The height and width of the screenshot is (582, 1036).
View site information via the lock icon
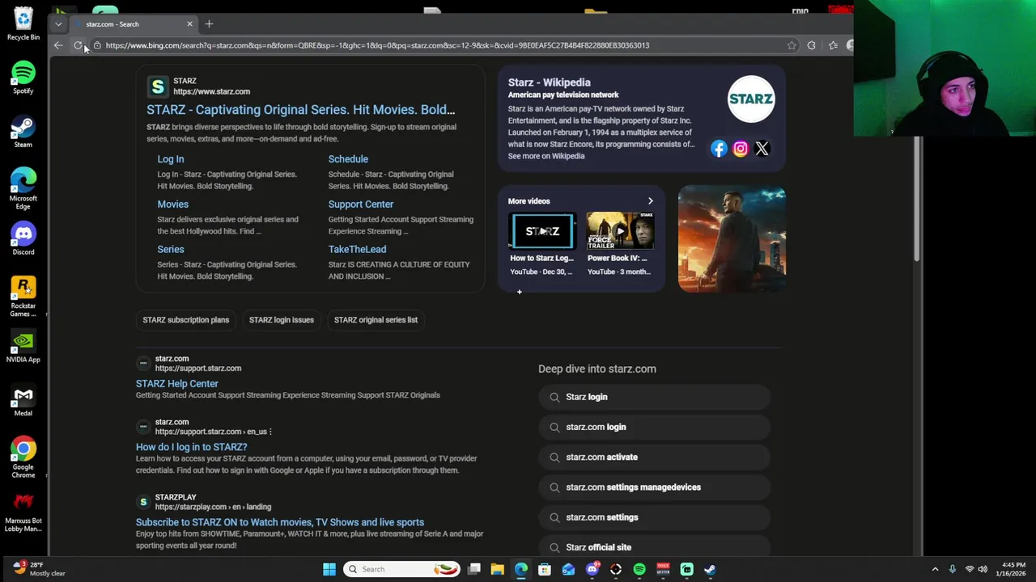(x=97, y=45)
